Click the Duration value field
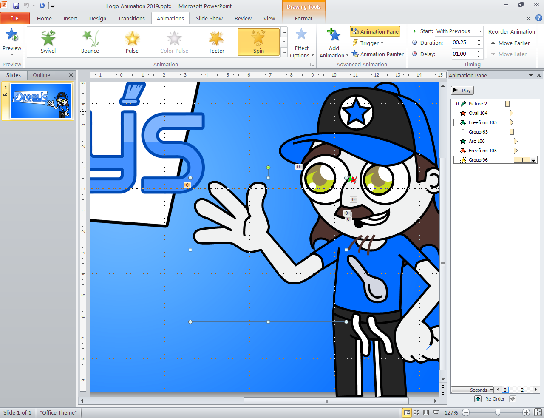544x418 pixels. tap(463, 43)
